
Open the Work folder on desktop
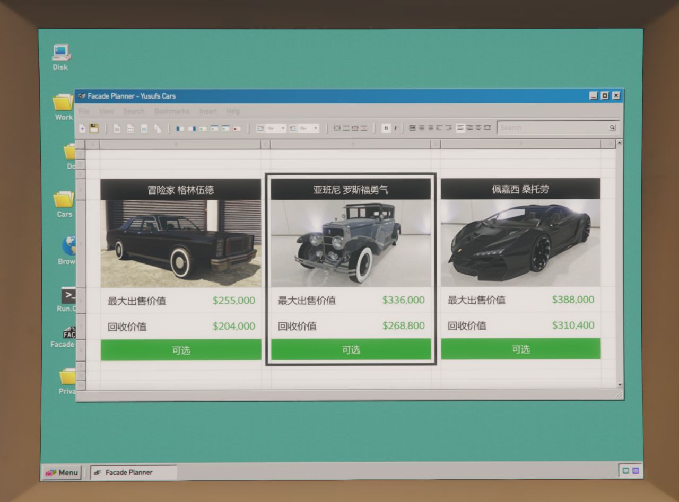[x=63, y=107]
